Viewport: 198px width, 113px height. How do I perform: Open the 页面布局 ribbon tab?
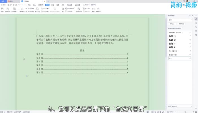(40, 5)
